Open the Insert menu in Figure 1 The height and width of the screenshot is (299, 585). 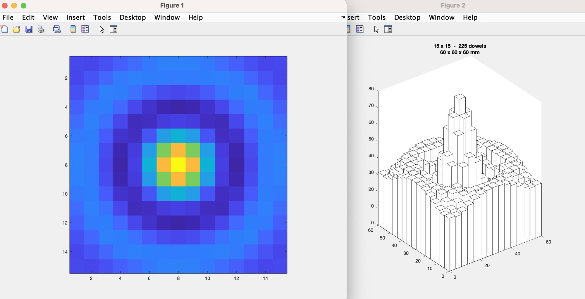click(75, 18)
